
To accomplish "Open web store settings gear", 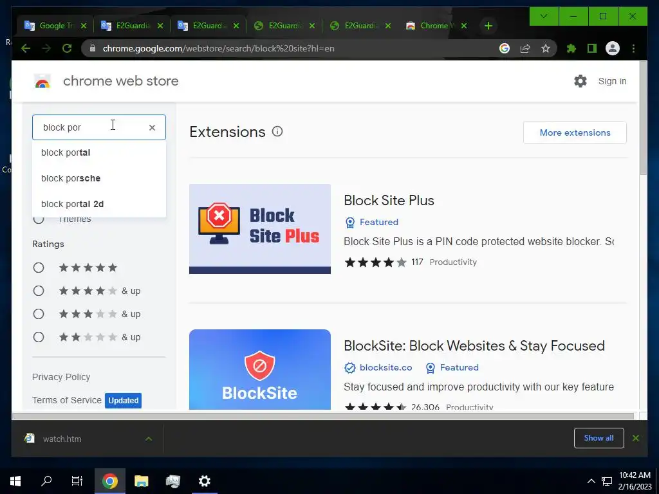I will [580, 81].
